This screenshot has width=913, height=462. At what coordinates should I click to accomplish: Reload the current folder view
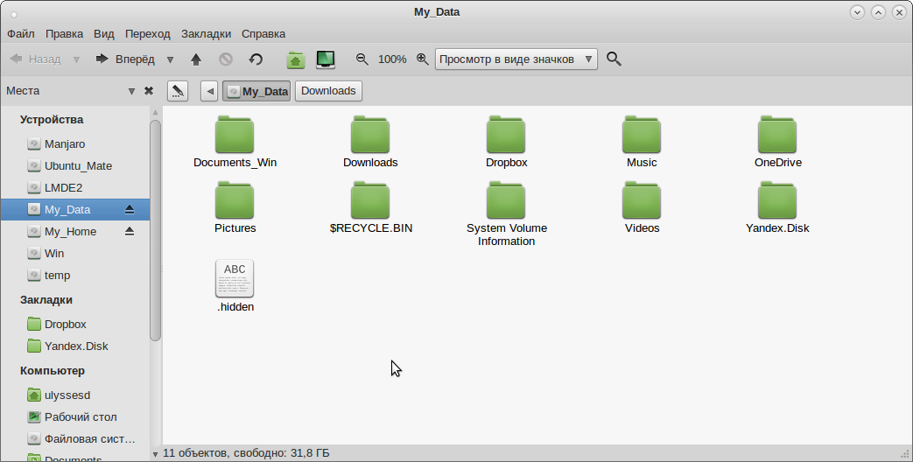(x=256, y=59)
